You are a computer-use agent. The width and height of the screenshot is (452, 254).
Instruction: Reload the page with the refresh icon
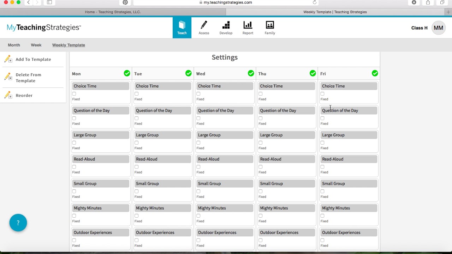(x=315, y=2)
